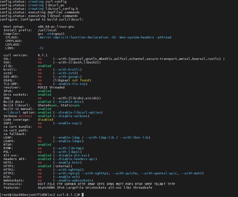238x197 pixels.
Task: Select the "--with-gssapi" option text
Action: (x=67, y=77)
